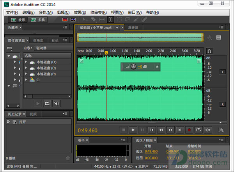Expand 本地磁盘 (D:) in the list
The width and height of the screenshot is (234, 172).
(x=26, y=62)
